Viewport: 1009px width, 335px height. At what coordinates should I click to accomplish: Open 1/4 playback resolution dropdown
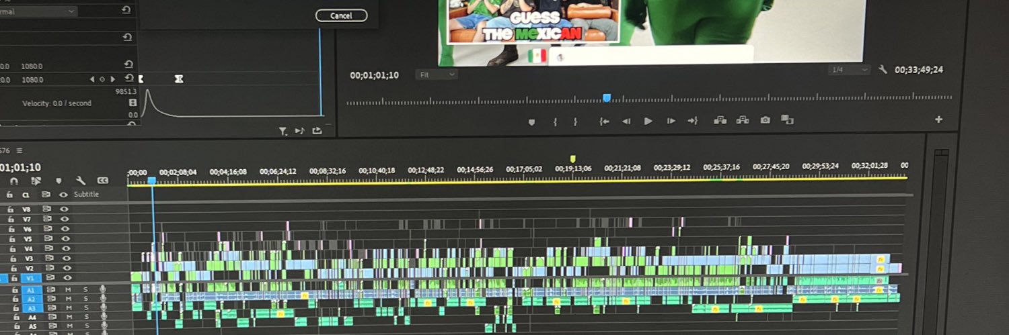pyautogui.click(x=850, y=70)
